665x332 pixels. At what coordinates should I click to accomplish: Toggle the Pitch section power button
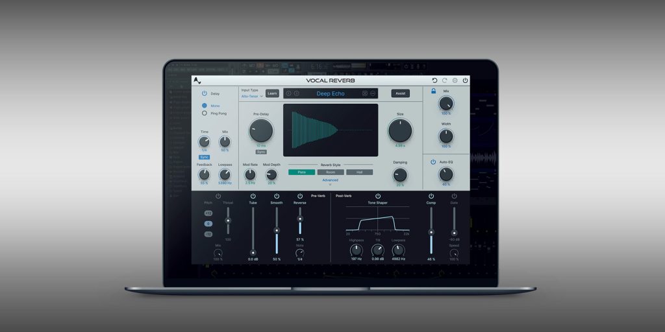pyautogui.click(x=218, y=196)
